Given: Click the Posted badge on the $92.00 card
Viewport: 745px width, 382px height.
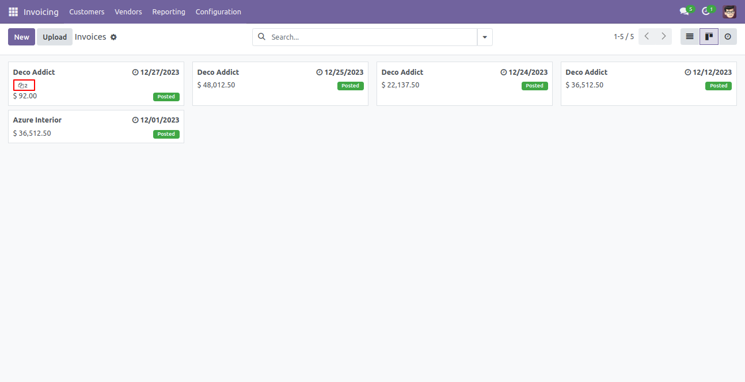Looking at the screenshot, I should click(x=166, y=97).
